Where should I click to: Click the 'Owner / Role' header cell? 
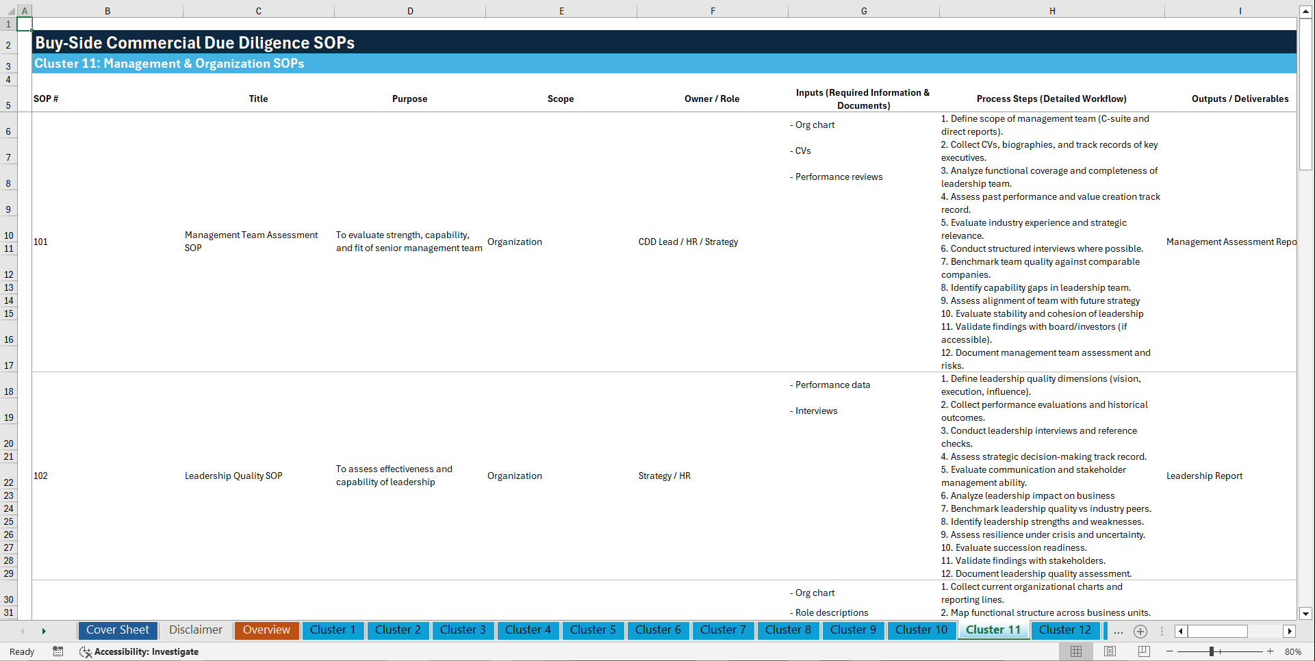[713, 99]
